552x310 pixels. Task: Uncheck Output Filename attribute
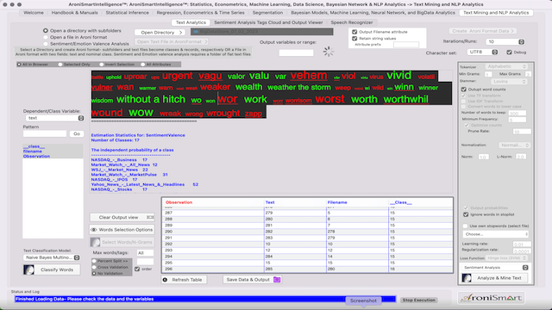[354, 32]
